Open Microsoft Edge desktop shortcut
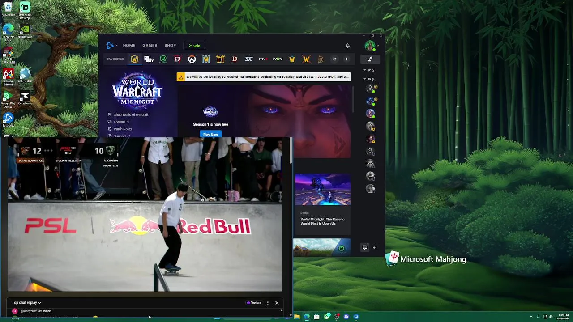 (x=8, y=33)
